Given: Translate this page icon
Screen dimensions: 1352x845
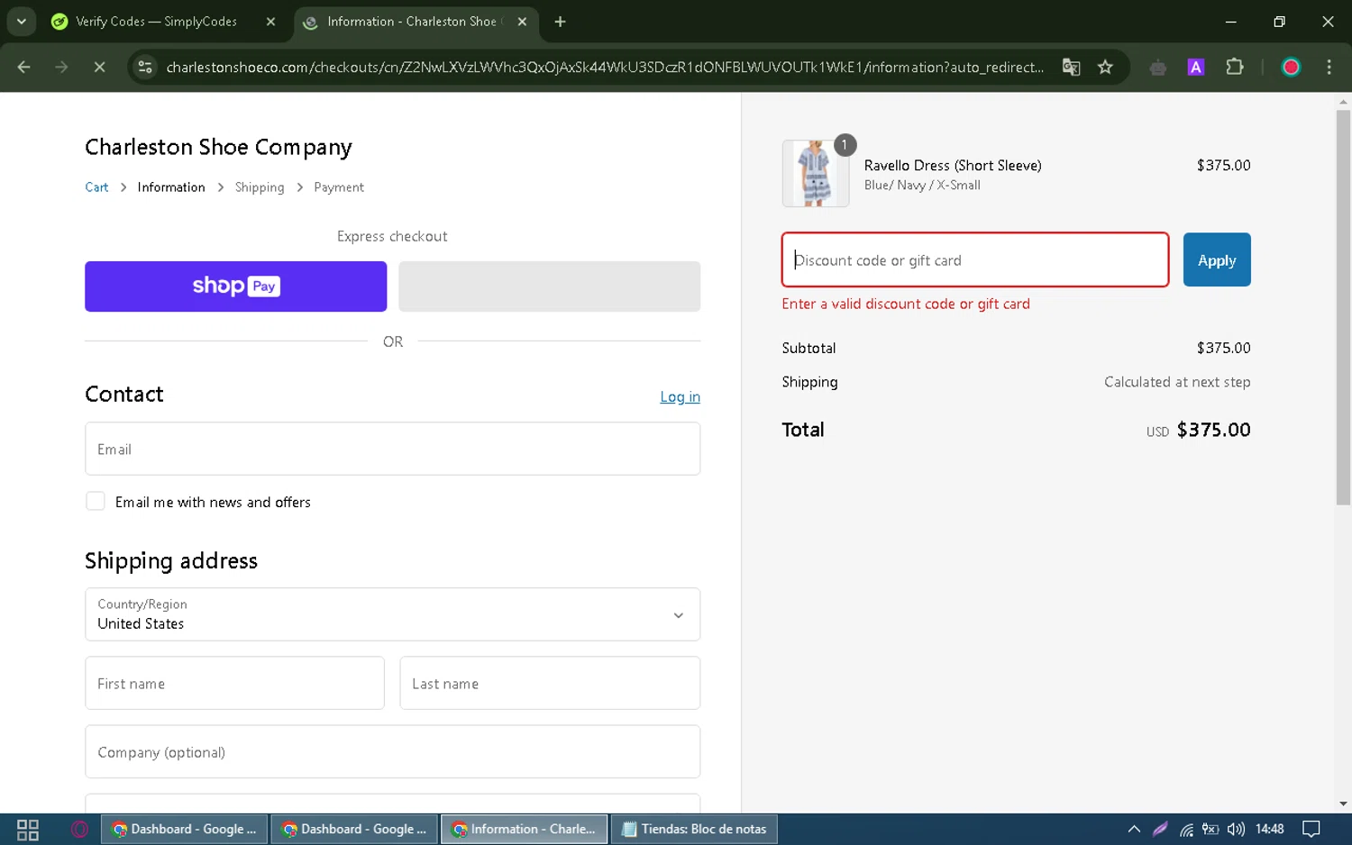Looking at the screenshot, I should 1071,68.
